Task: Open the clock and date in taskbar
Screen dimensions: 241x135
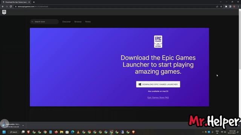Action: (x=232, y=132)
